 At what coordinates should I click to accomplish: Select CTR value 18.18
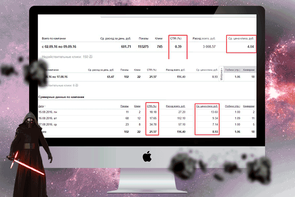click(x=153, y=112)
